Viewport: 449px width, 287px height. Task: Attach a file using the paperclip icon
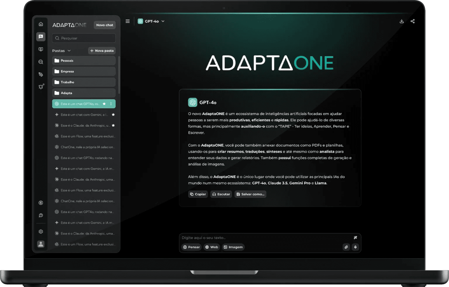[x=346, y=247]
